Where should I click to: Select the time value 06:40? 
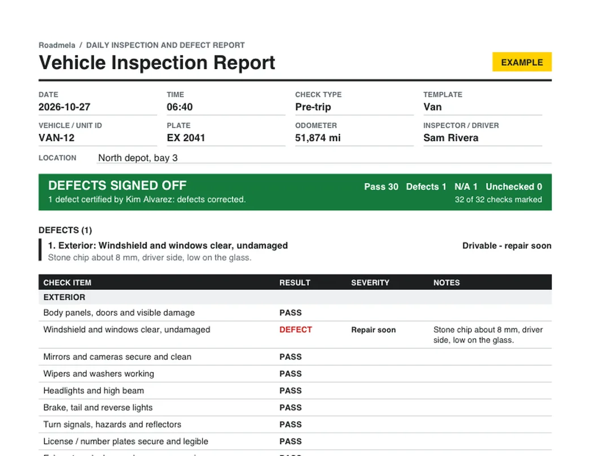click(x=180, y=107)
